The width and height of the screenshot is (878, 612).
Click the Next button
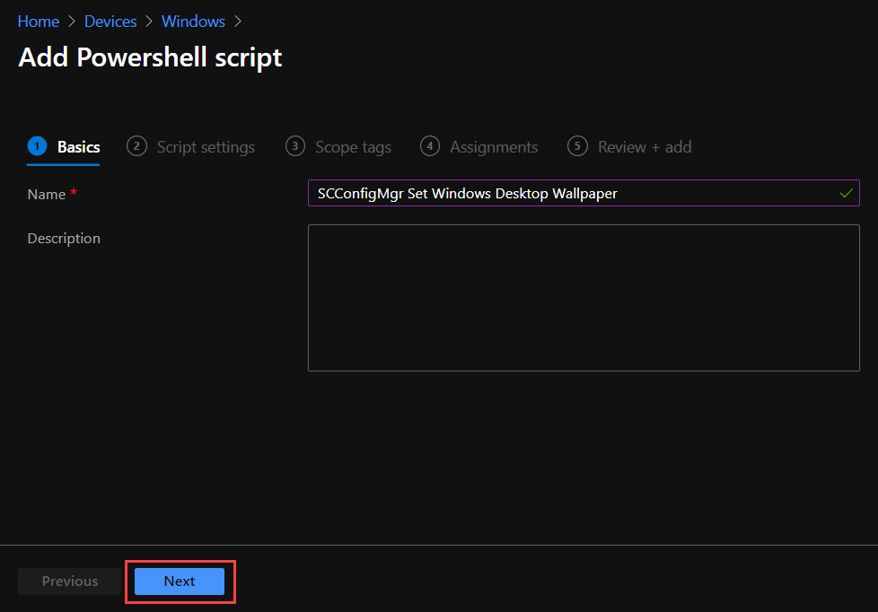pyautogui.click(x=180, y=581)
